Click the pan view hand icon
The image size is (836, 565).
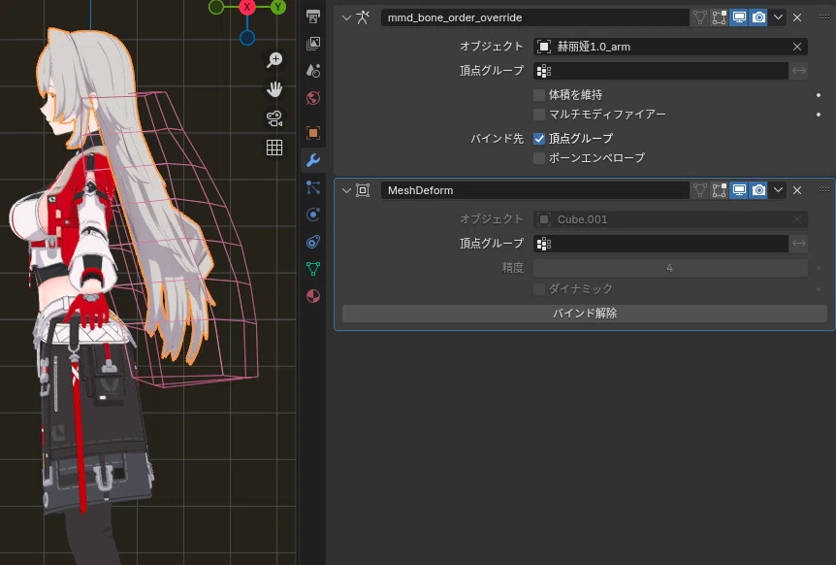tap(274, 89)
